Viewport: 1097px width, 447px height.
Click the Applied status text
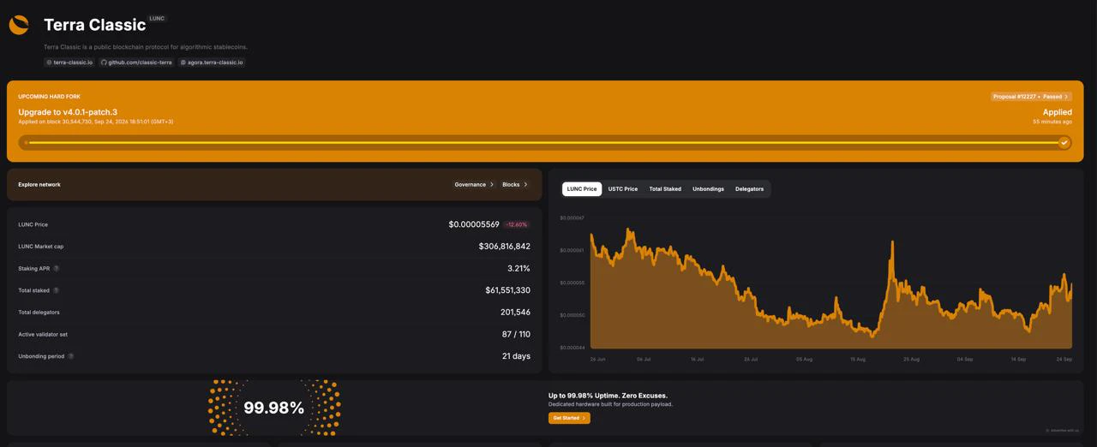(x=1058, y=112)
